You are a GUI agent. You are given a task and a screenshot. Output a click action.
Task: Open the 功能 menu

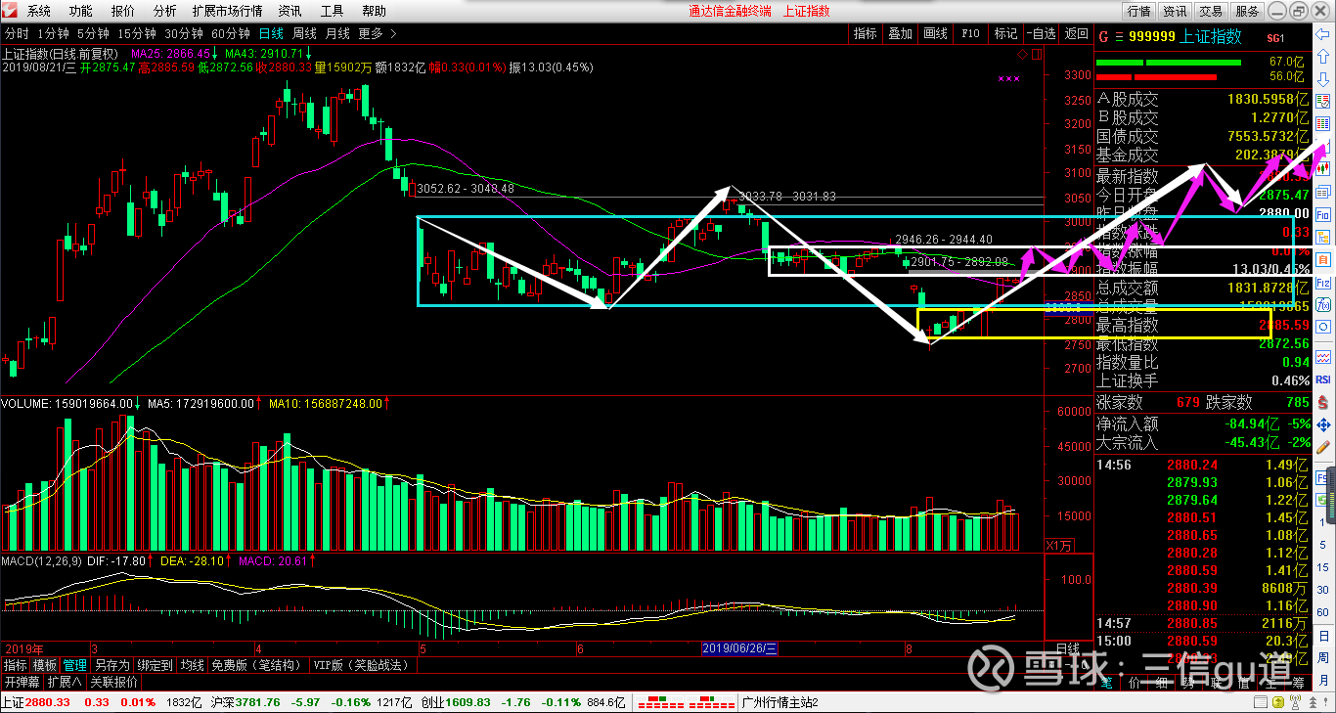click(x=80, y=11)
